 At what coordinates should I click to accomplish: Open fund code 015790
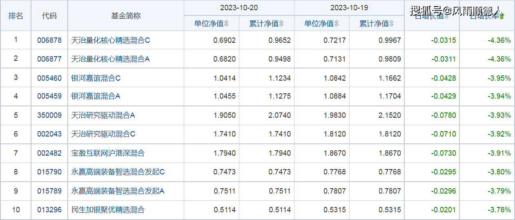click(49, 172)
